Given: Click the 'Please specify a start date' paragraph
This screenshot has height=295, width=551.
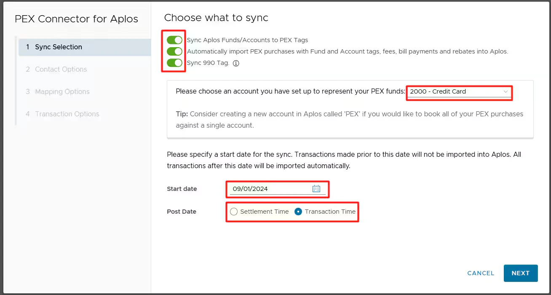Looking at the screenshot, I should pos(344,160).
